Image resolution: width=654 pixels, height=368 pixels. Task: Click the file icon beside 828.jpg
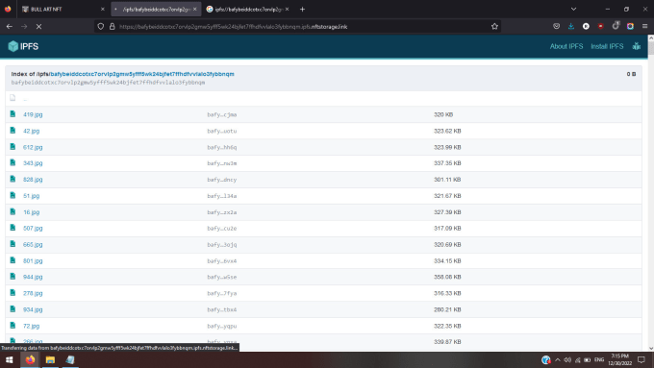coord(13,179)
